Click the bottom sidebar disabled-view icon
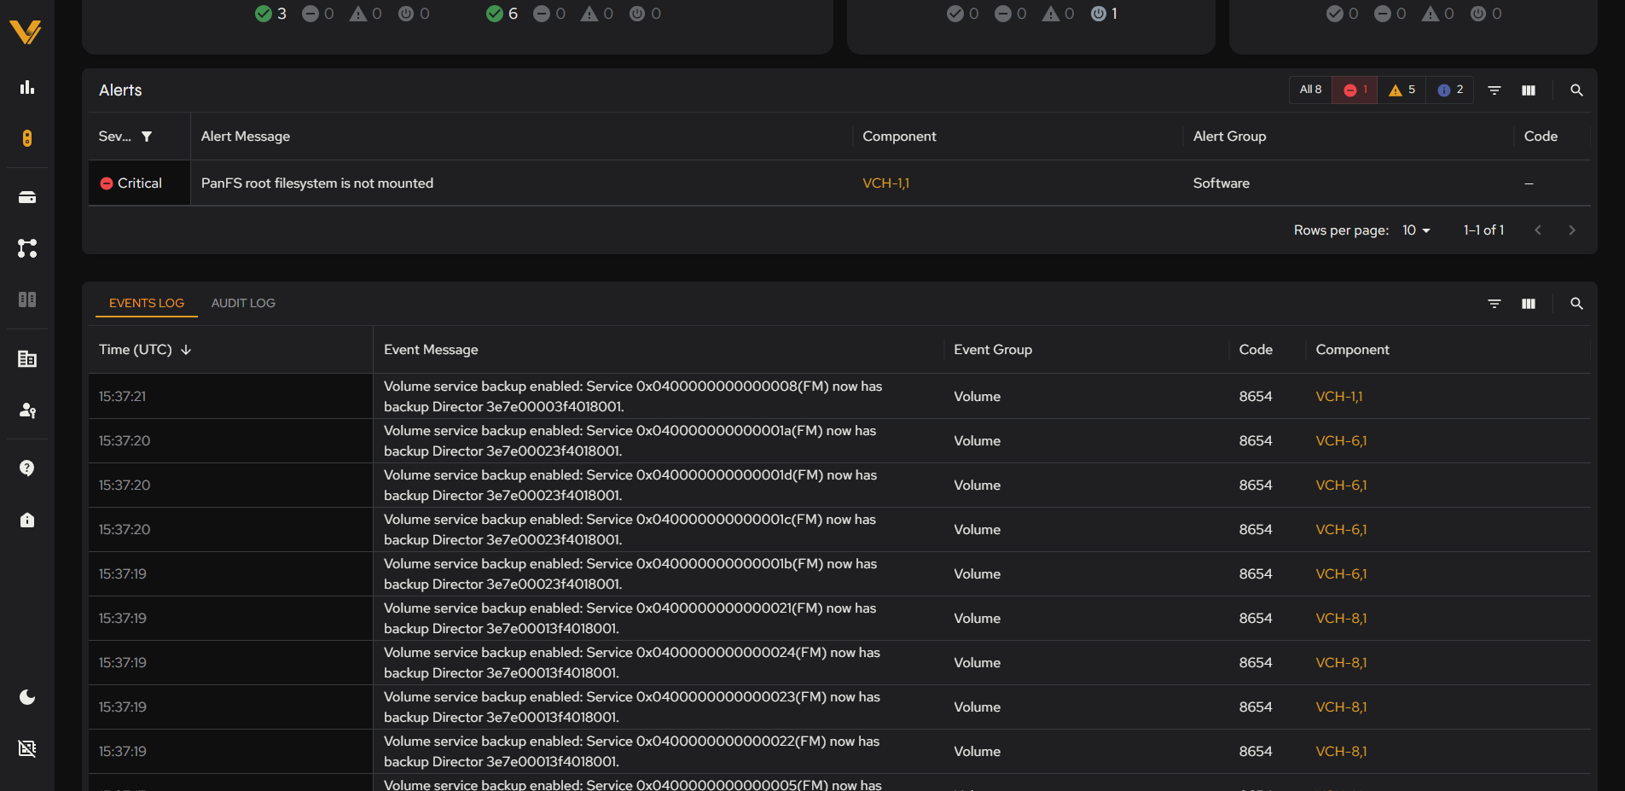Screen dimensions: 1625x791 [27, 748]
